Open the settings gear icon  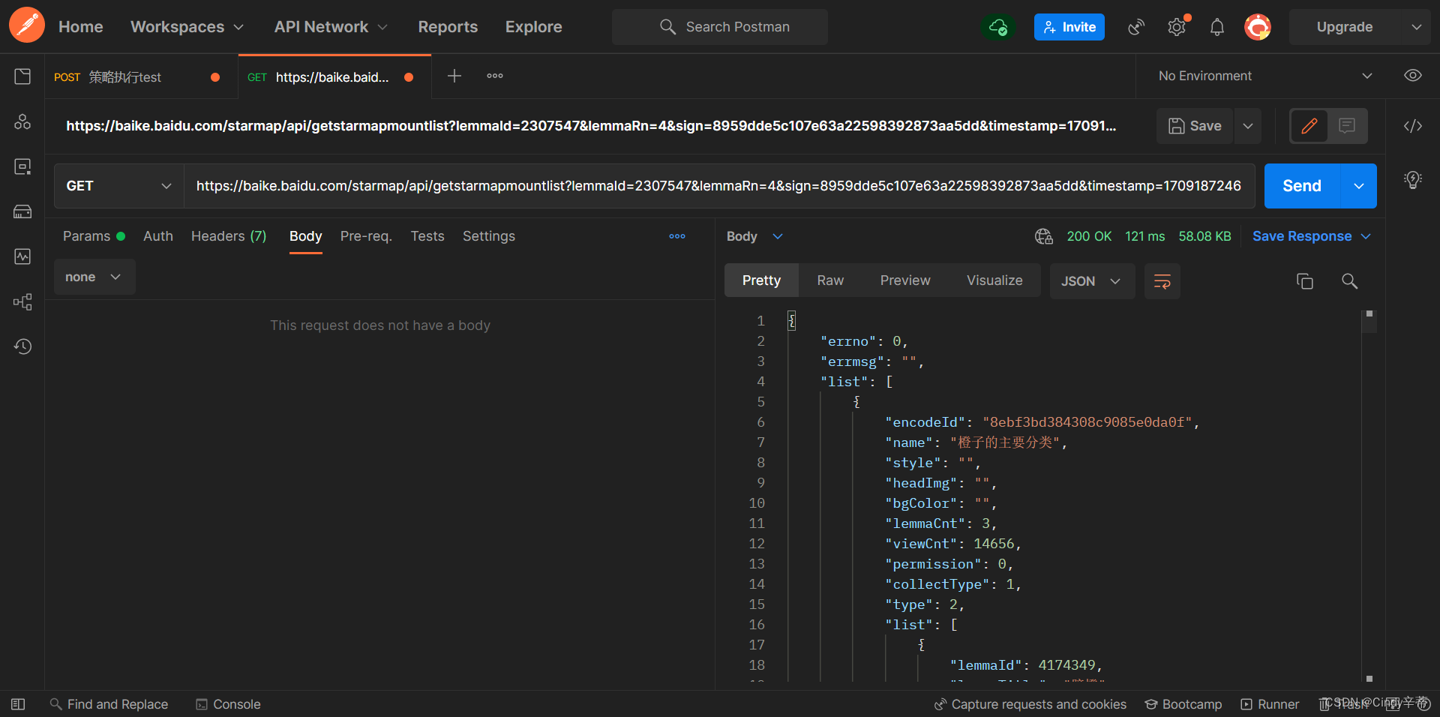1177,27
